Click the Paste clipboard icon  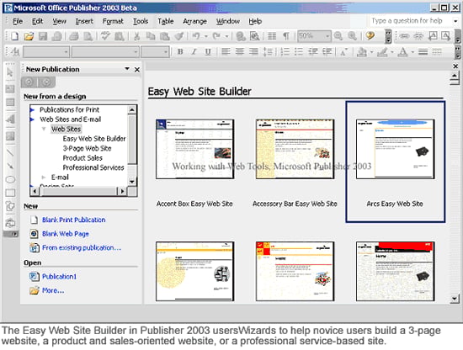click(x=164, y=36)
